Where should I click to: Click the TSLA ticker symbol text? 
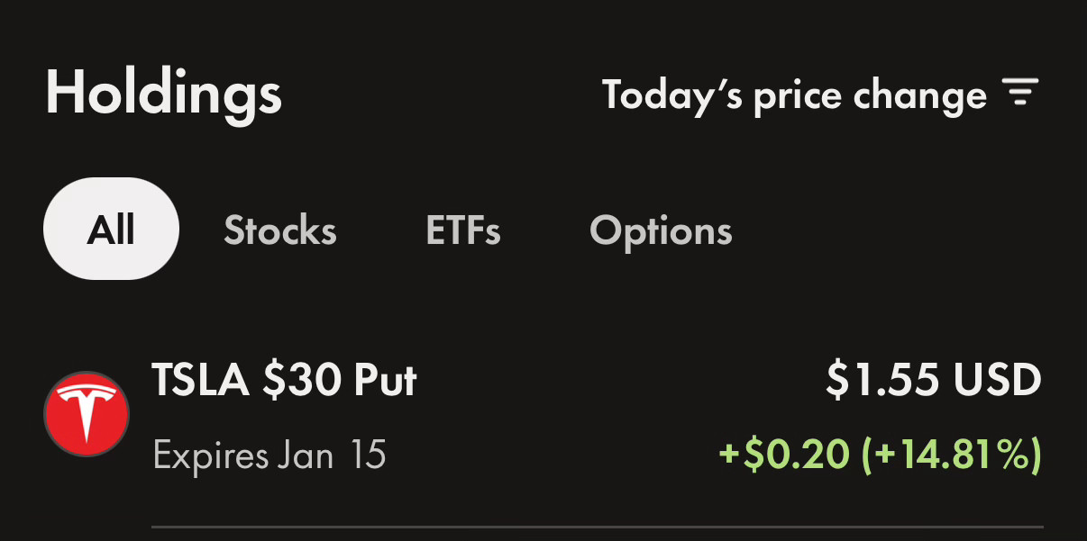(201, 381)
